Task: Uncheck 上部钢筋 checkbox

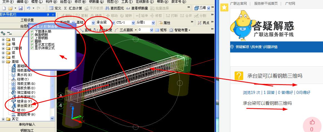Action: [x=32, y=38]
